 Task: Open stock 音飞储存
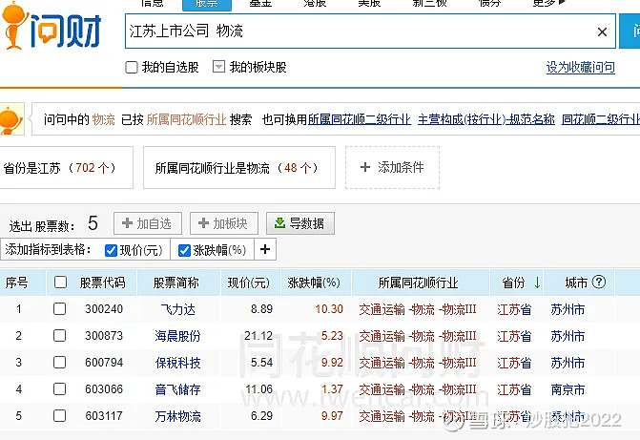178,389
